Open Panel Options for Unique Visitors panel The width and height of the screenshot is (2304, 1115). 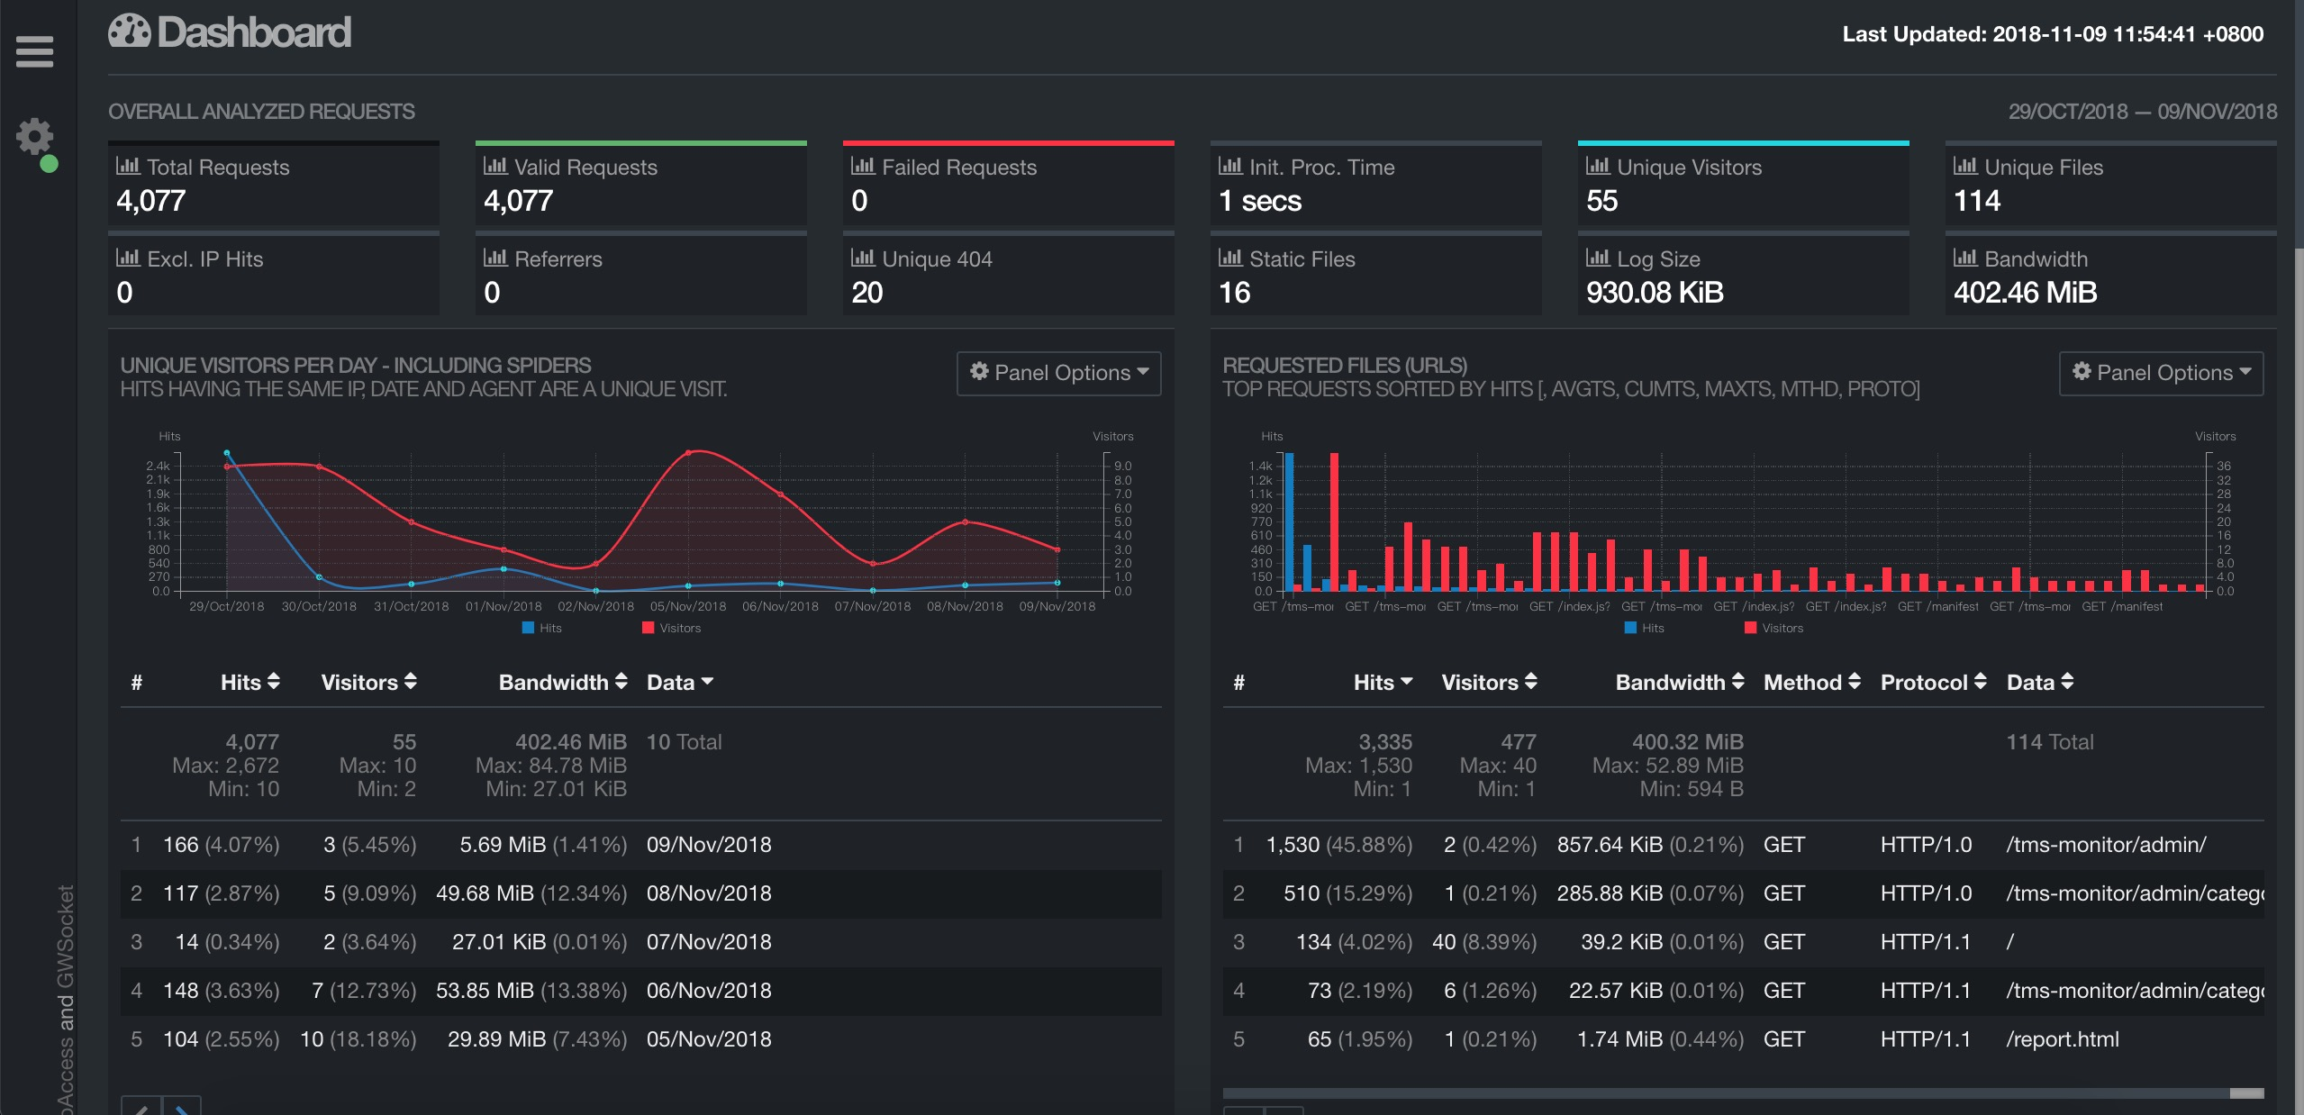pos(1058,373)
